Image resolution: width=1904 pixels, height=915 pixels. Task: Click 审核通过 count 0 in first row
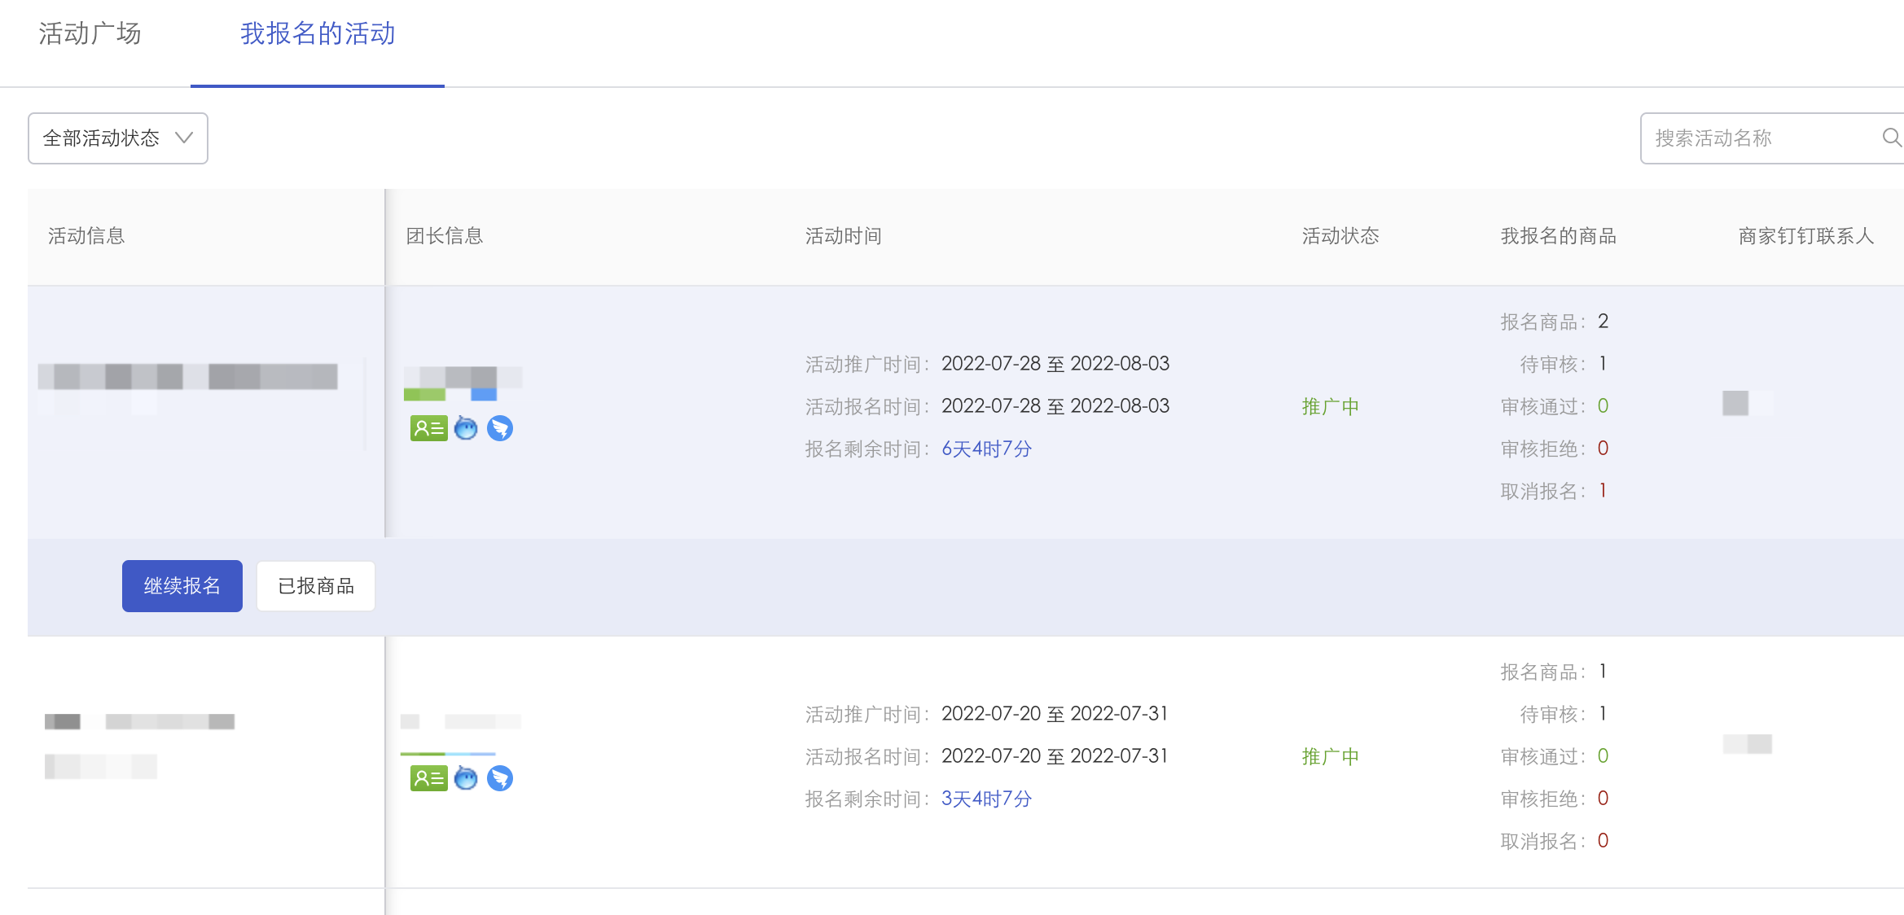tap(1603, 406)
